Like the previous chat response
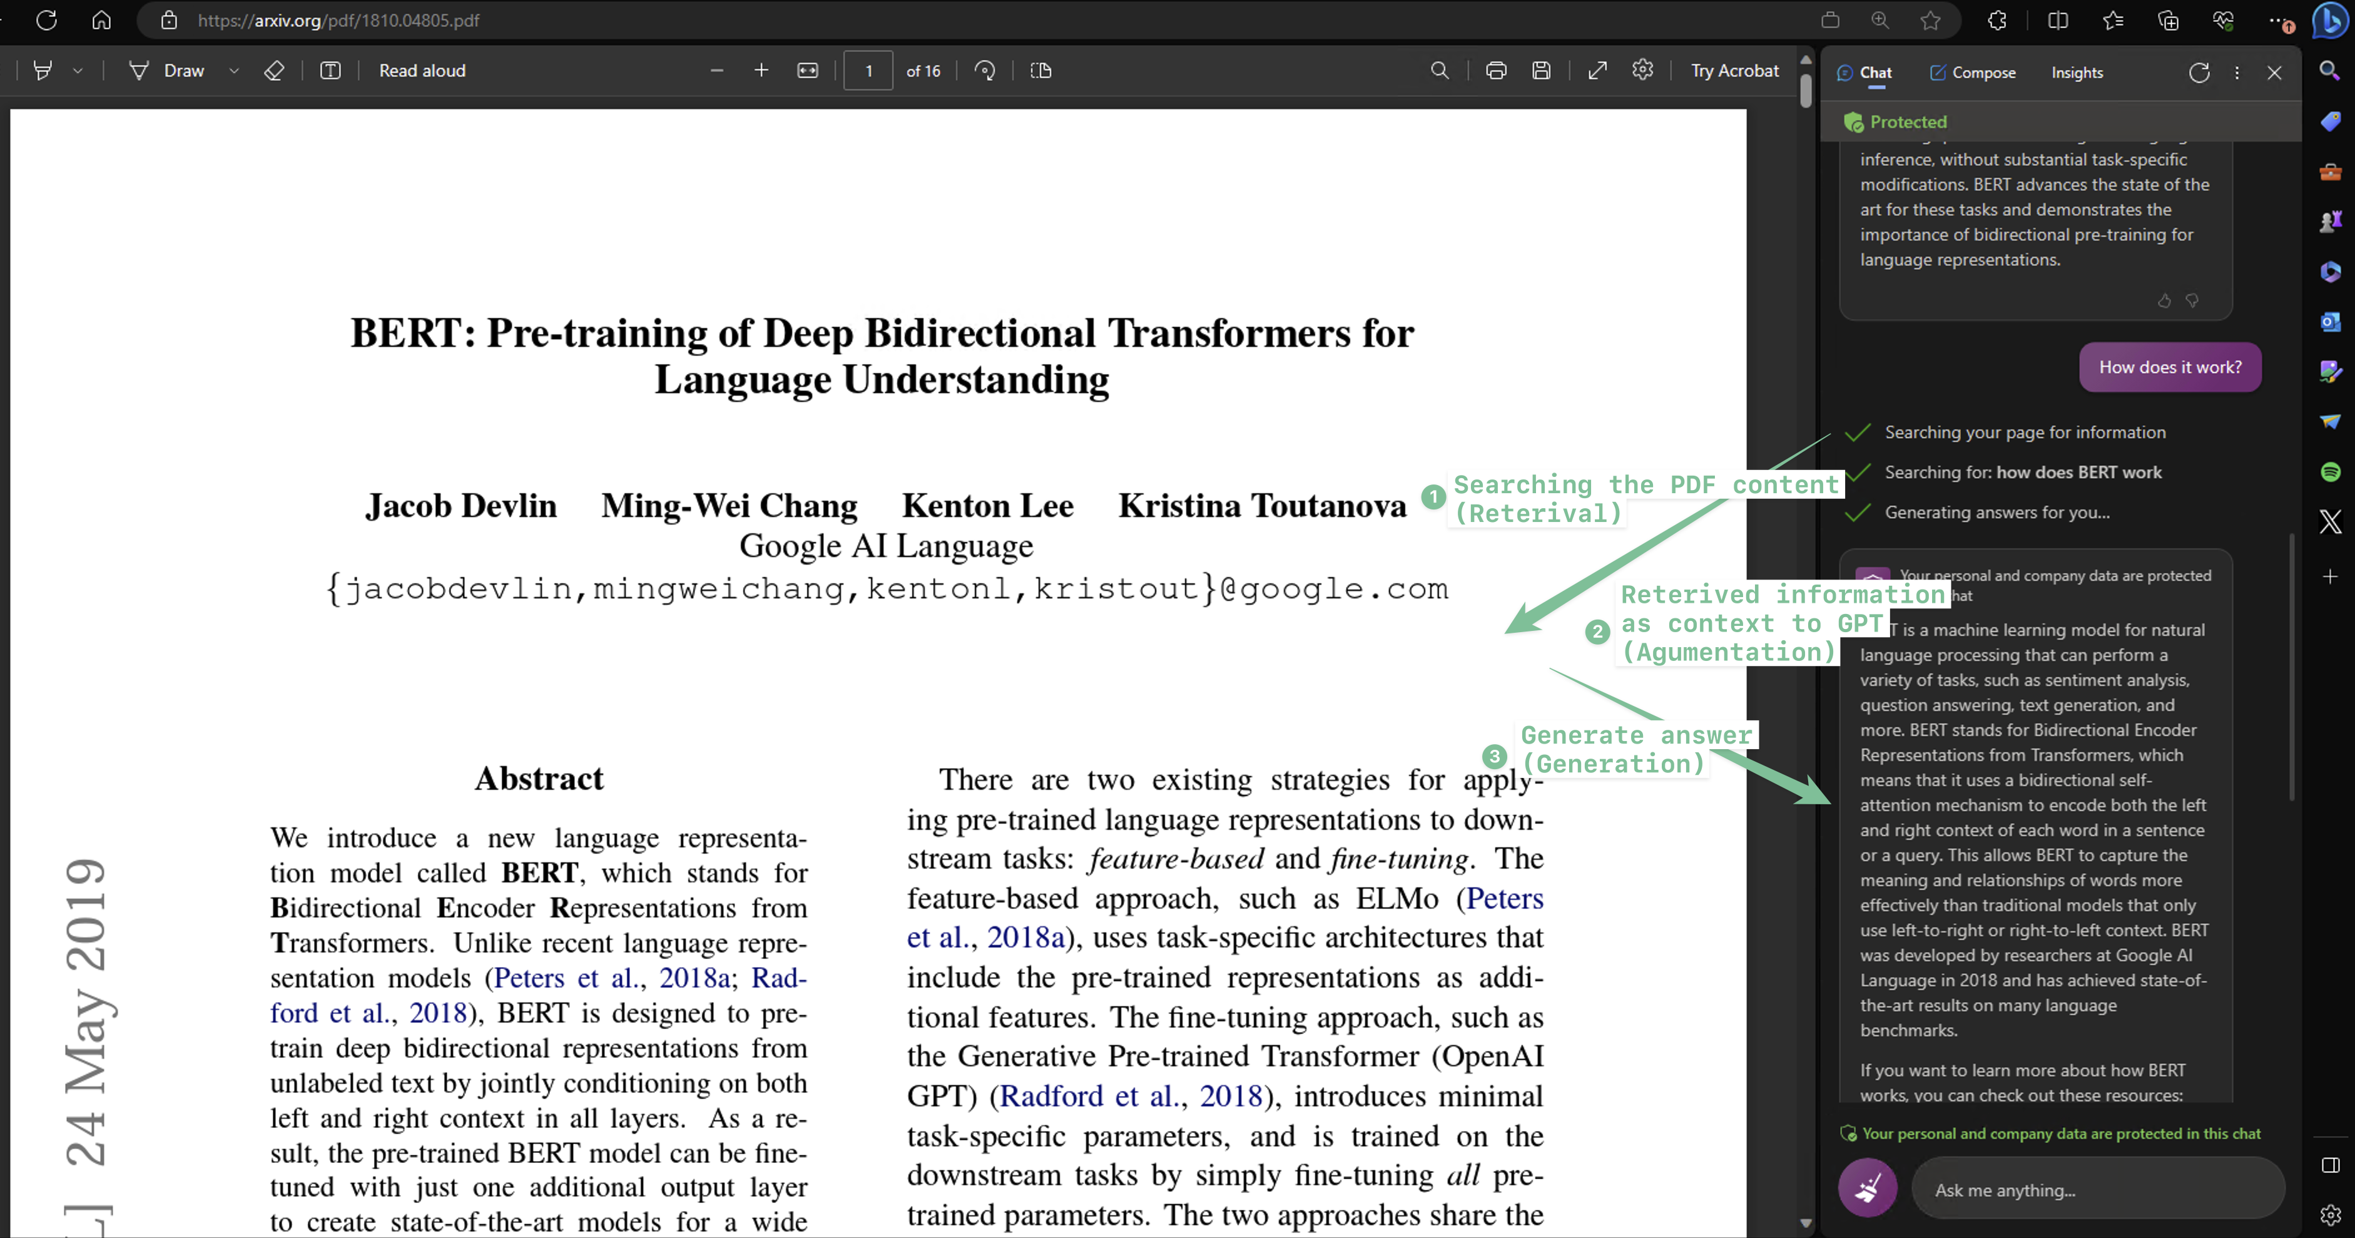2355x1238 pixels. click(2164, 300)
